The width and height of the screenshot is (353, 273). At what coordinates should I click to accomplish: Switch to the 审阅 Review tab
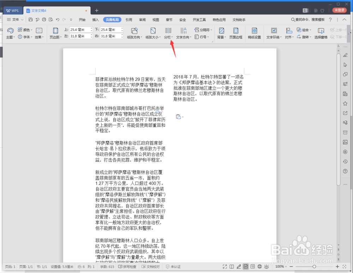pos(142,20)
